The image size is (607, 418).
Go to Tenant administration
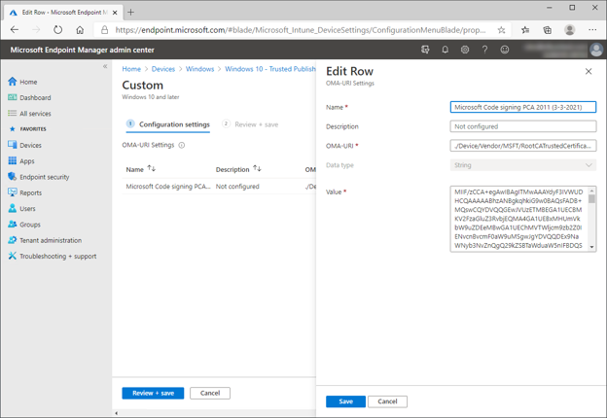tap(51, 240)
